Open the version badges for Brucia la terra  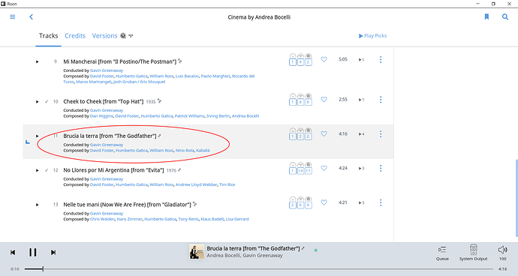tap(300, 133)
